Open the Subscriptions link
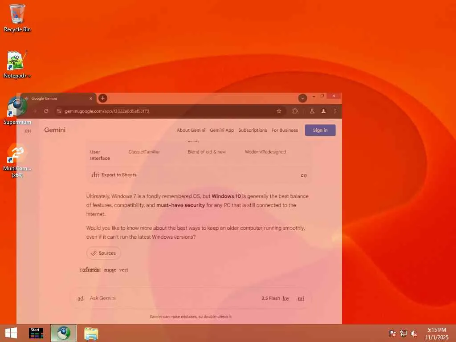Image resolution: width=456 pixels, height=342 pixels. coord(252,130)
